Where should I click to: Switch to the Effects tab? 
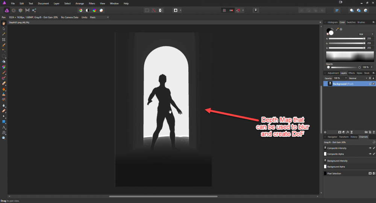[x=352, y=73]
